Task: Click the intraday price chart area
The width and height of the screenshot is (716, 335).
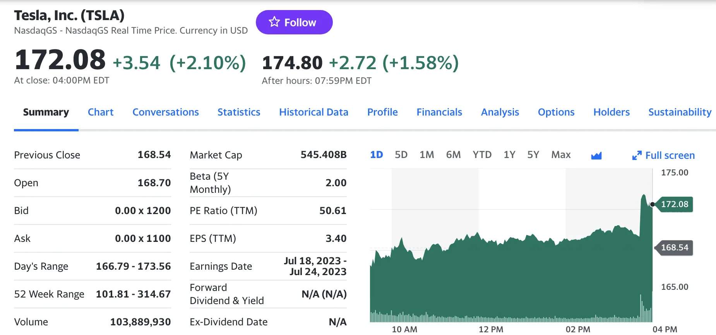Action: coord(511,246)
